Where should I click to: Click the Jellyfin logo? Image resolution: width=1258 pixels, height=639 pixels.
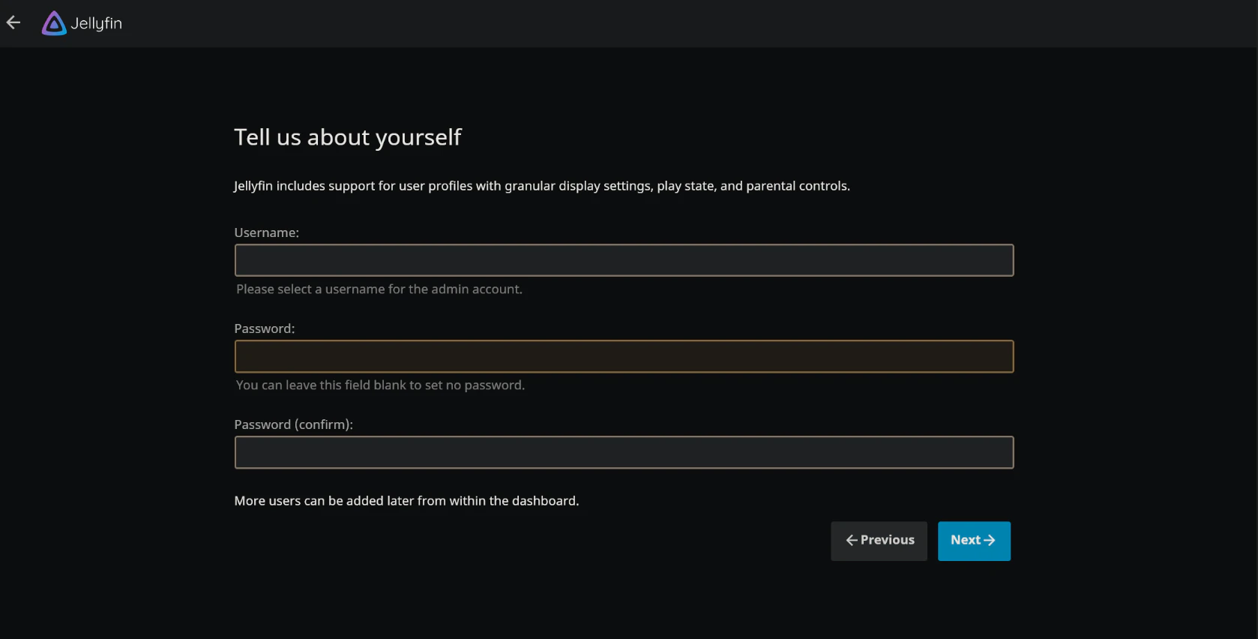coord(82,23)
